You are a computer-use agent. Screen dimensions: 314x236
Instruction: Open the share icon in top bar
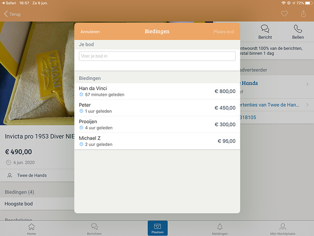click(303, 14)
